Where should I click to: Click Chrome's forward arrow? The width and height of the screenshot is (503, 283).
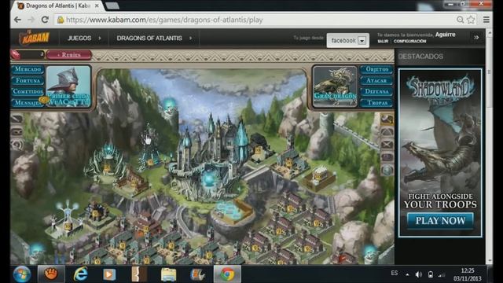click(31, 20)
